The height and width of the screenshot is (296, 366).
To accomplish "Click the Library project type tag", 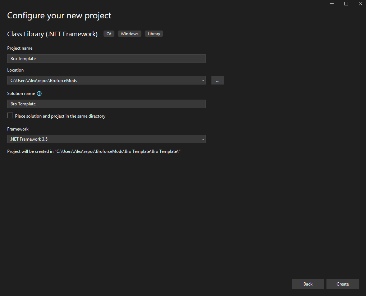I will (154, 34).
